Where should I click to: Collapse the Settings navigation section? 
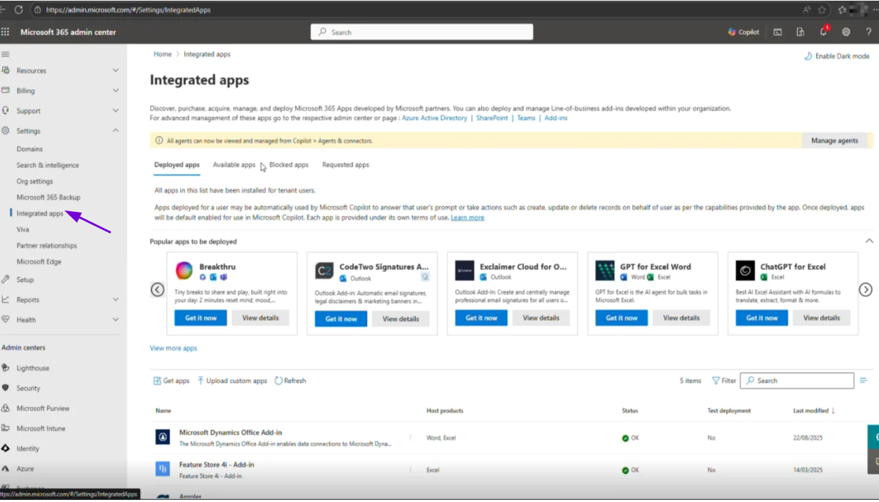(x=115, y=131)
